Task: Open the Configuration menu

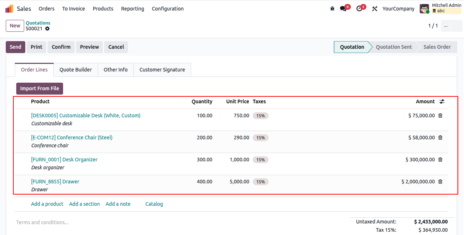Action: pos(168,9)
